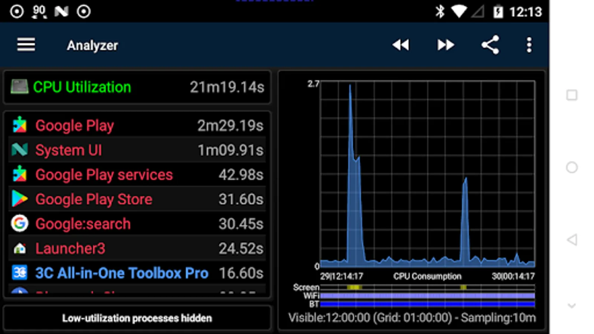The width and height of the screenshot is (594, 334).
Task: Click the Visible:12:00:00 sampling info text
Action: coord(412,318)
